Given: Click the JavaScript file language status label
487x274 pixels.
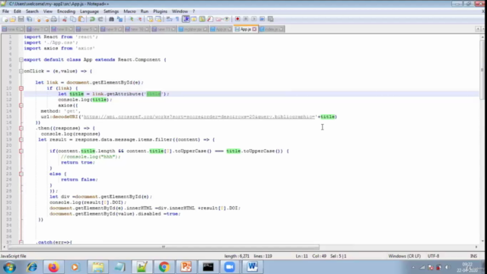Looking at the screenshot, I should (14, 256).
